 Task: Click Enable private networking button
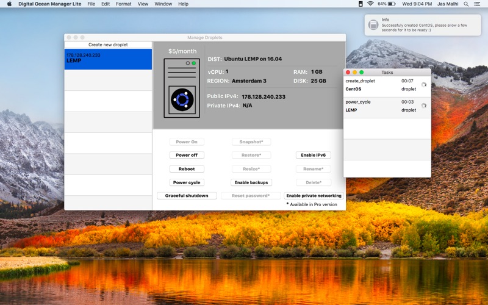tap(314, 195)
